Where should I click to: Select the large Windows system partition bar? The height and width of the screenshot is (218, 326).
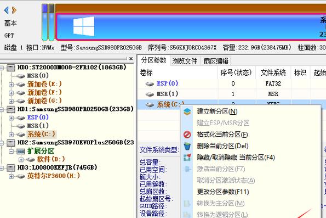pos(191,27)
